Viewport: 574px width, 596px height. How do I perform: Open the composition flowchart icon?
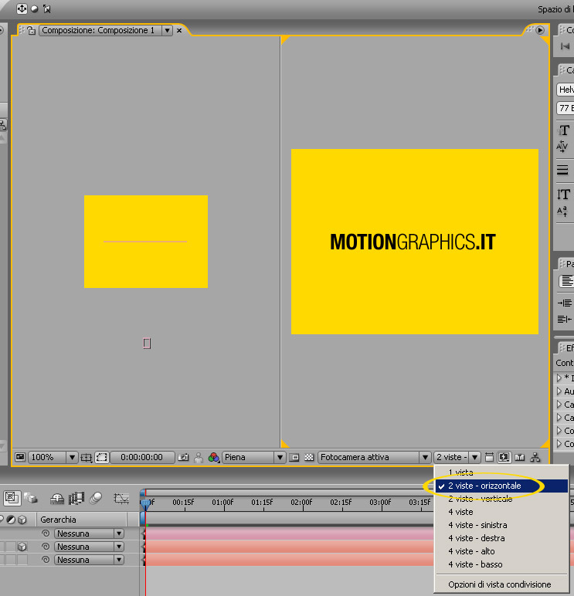[x=535, y=457]
